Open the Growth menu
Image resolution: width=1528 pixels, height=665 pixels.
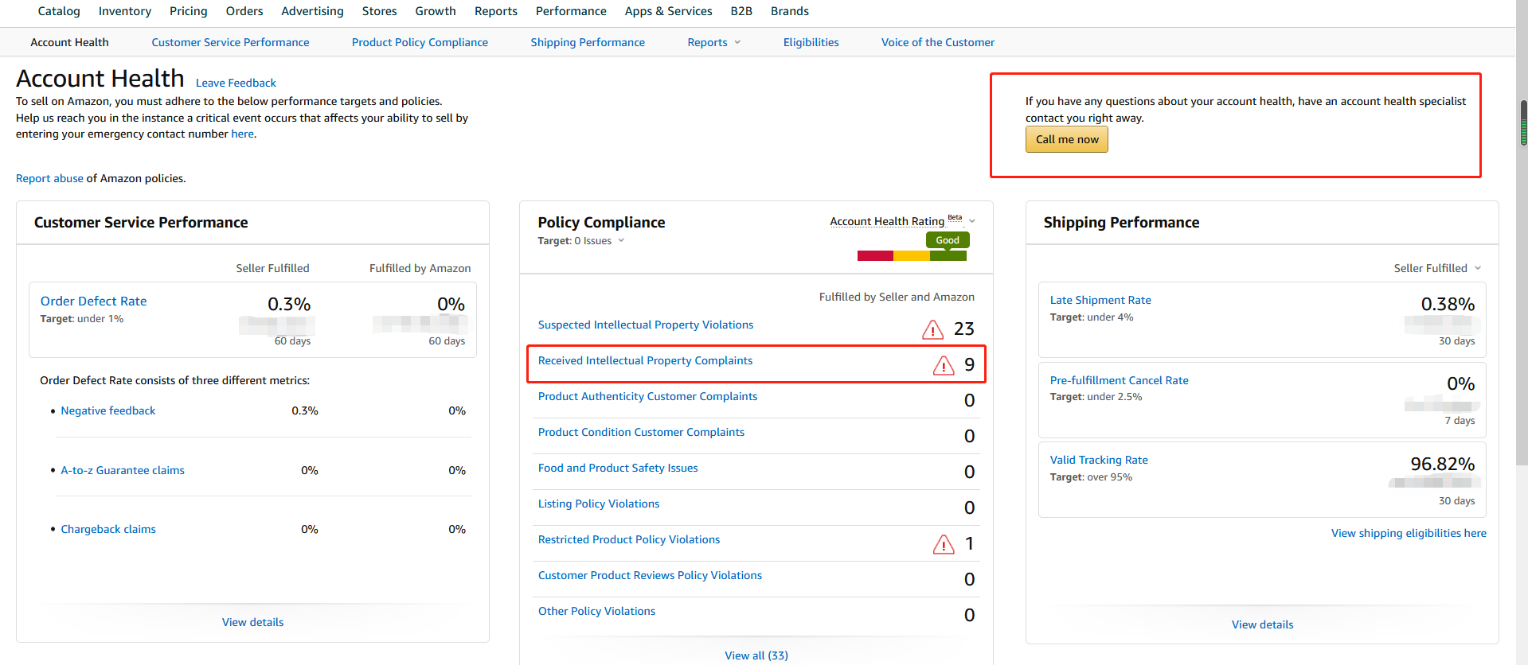436,11
